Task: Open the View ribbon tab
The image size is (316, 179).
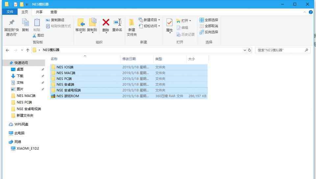Action: (x=54, y=12)
